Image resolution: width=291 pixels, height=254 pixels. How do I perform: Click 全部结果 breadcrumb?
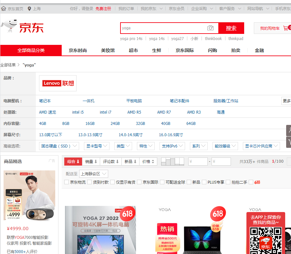(8, 65)
